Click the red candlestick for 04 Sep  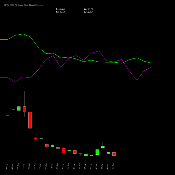coord(114,154)
